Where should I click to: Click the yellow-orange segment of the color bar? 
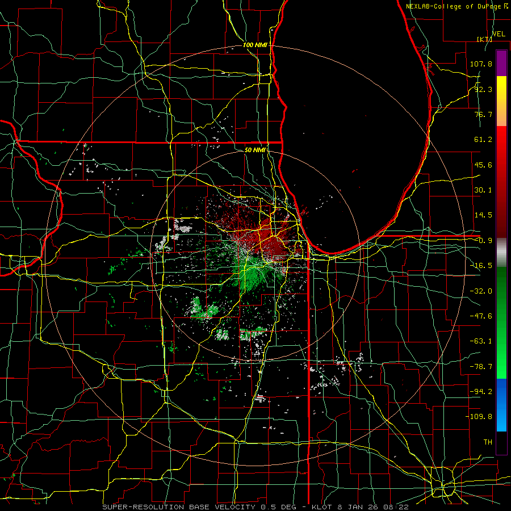coord(501,101)
